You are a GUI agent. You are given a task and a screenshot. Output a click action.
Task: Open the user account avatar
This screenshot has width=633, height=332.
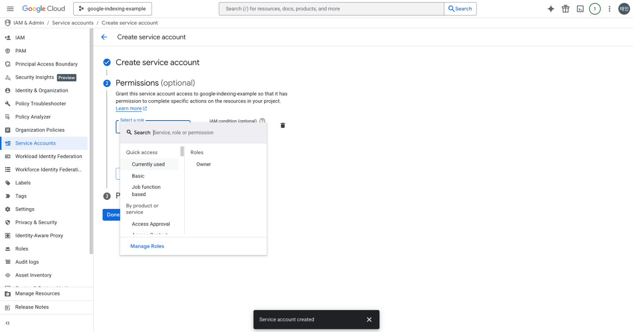624,9
